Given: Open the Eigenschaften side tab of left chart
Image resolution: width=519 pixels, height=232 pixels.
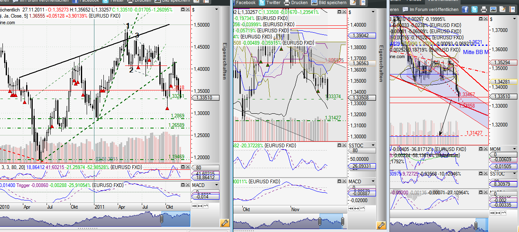Looking at the screenshot, I should (224, 62).
